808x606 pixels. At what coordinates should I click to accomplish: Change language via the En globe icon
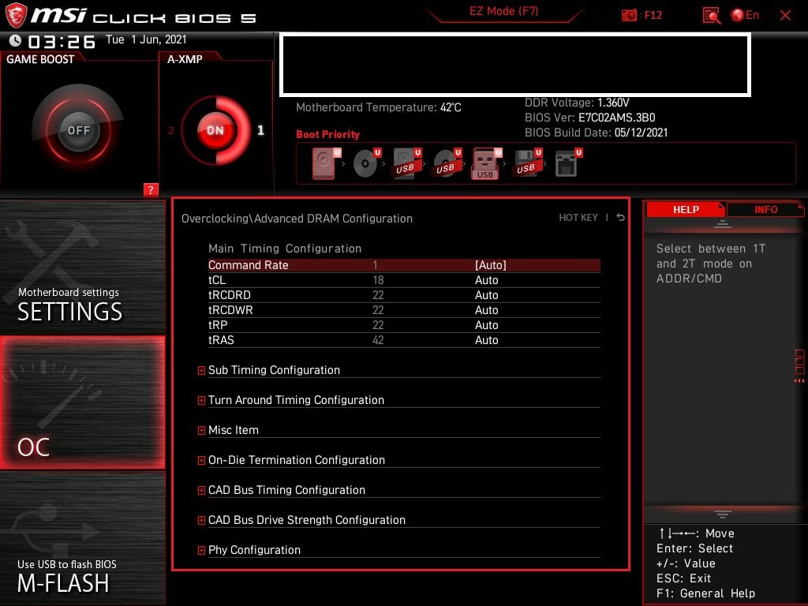[x=745, y=15]
